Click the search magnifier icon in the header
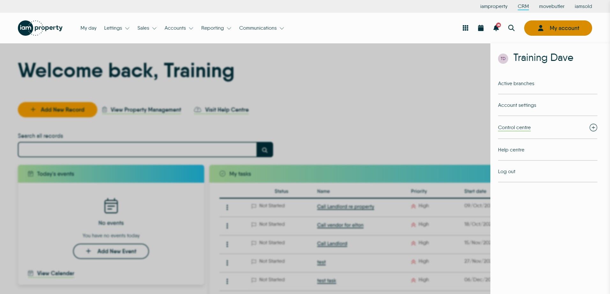The width and height of the screenshot is (610, 294). click(x=511, y=28)
